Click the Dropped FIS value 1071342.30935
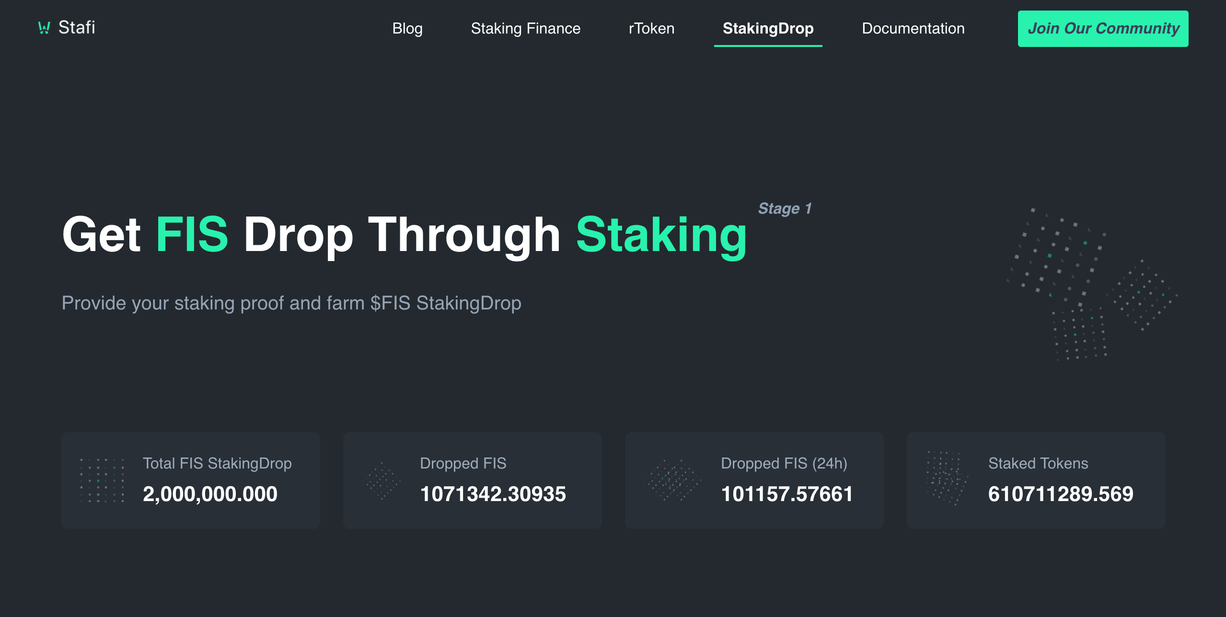 (x=493, y=494)
